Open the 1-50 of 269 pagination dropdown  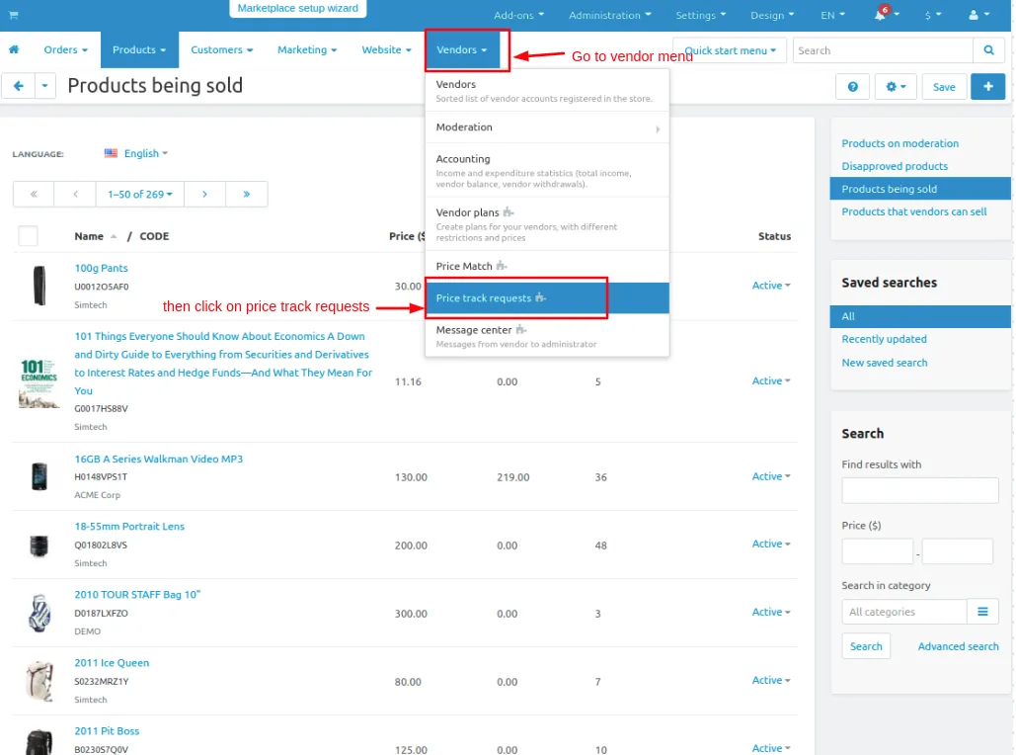click(140, 194)
